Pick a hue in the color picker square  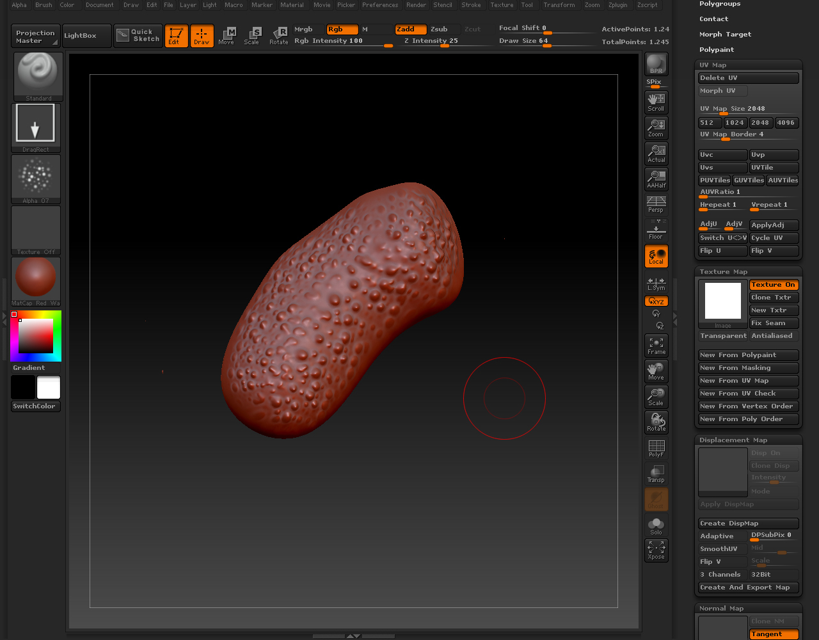(x=36, y=335)
